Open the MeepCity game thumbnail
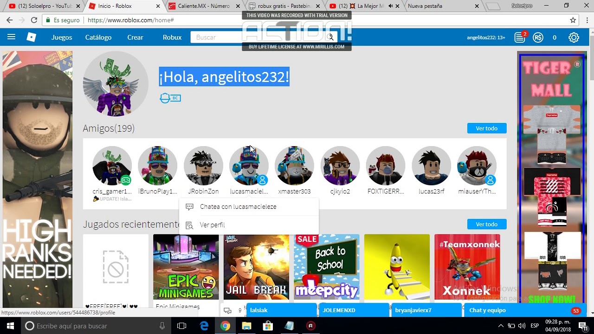Screen dimensions: 594x334 (x=327, y=267)
